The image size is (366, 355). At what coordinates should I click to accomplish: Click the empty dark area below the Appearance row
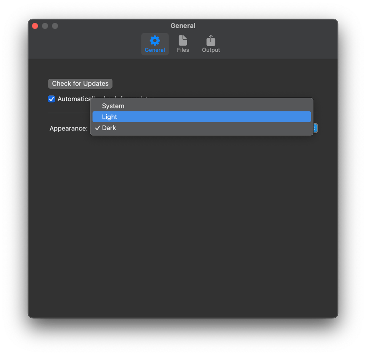coord(183,221)
